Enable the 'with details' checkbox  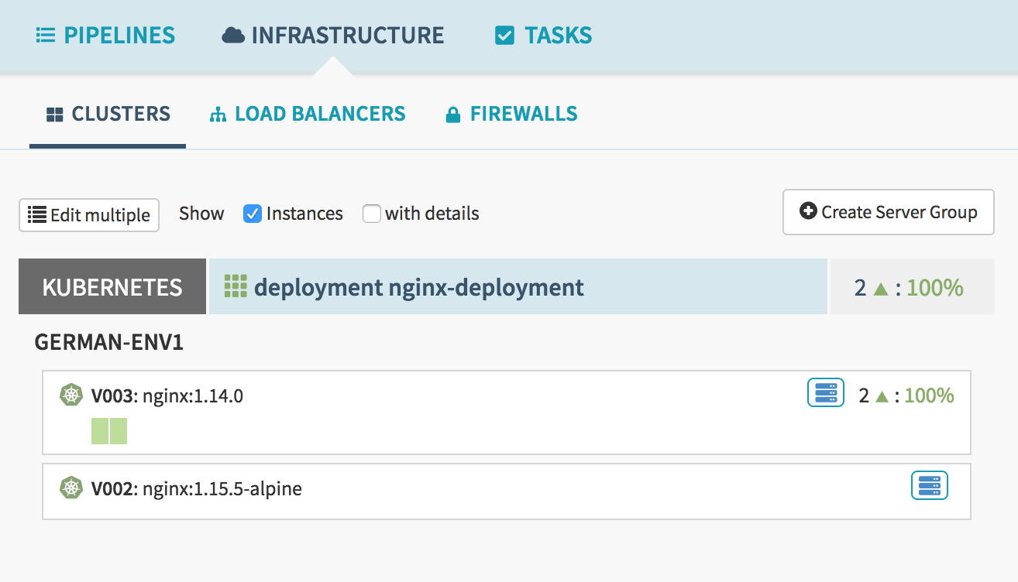(372, 214)
